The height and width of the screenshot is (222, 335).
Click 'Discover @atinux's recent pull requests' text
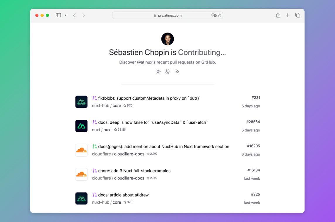[x=167, y=62]
